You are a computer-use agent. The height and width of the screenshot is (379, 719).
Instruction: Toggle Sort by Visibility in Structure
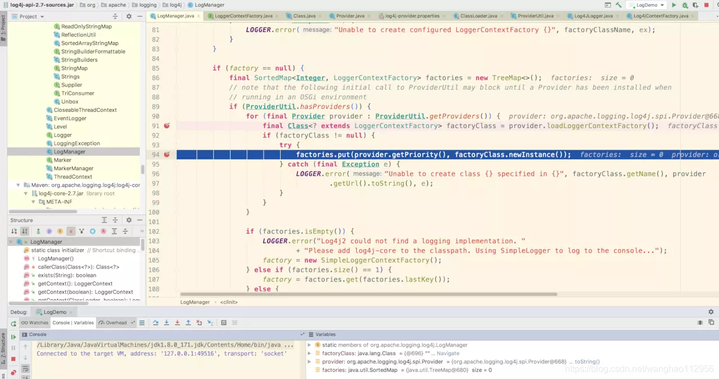(15, 231)
